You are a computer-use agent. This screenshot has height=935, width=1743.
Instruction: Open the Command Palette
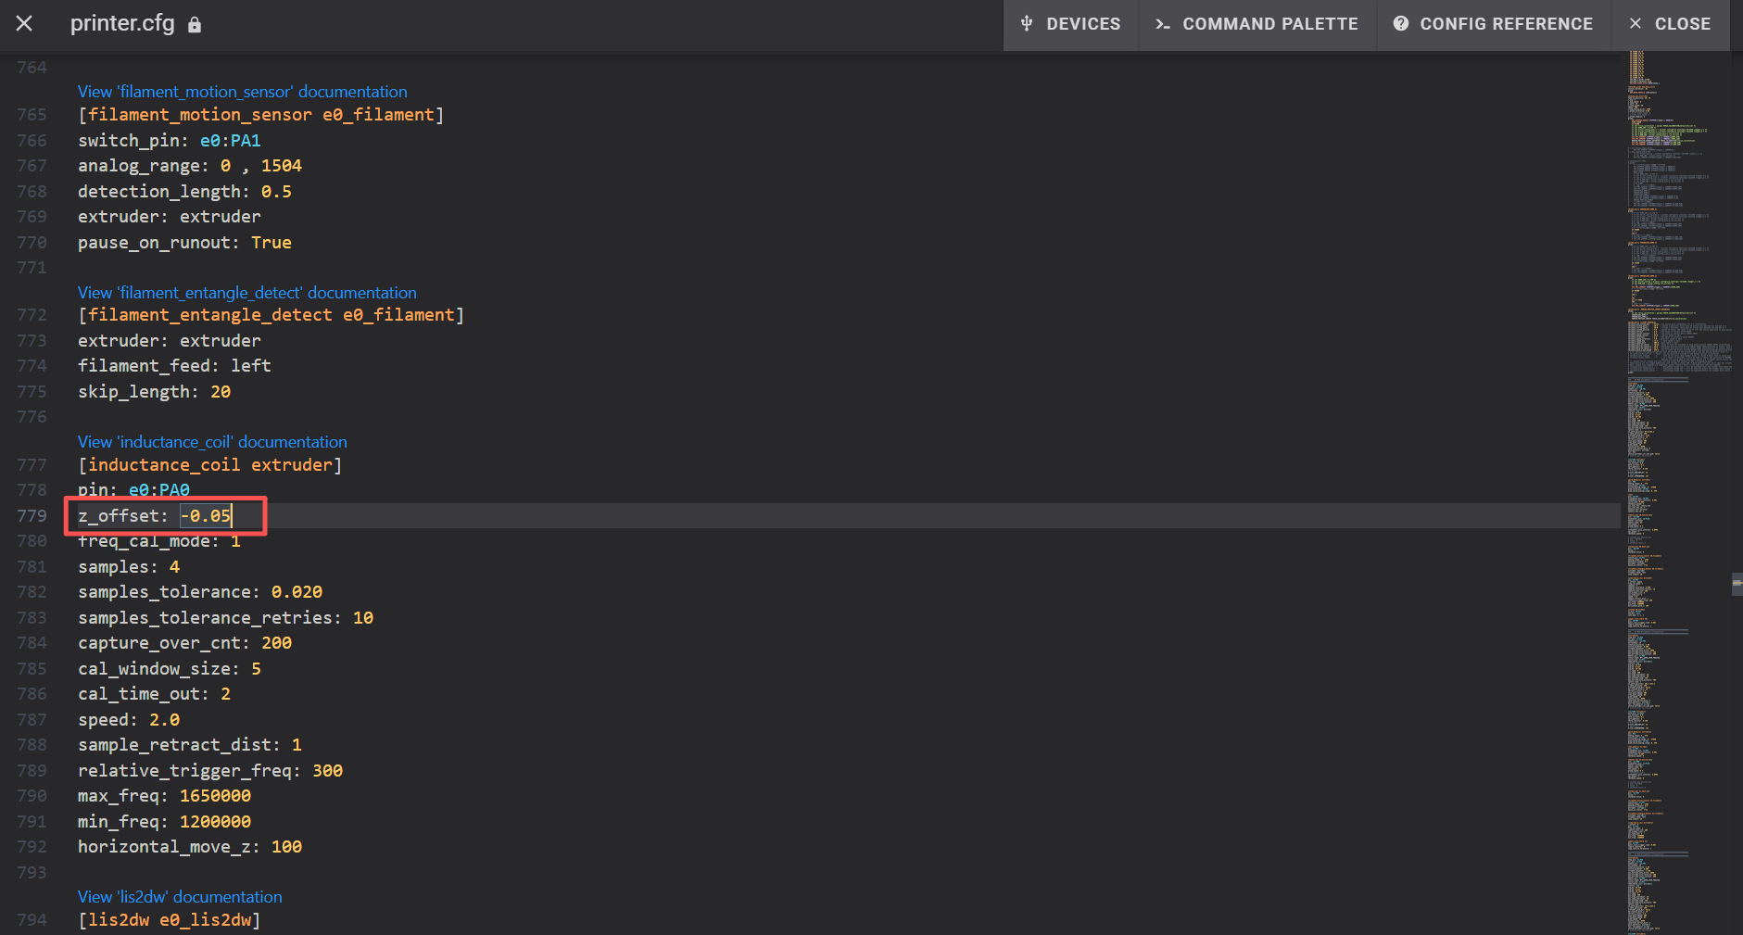(1257, 24)
